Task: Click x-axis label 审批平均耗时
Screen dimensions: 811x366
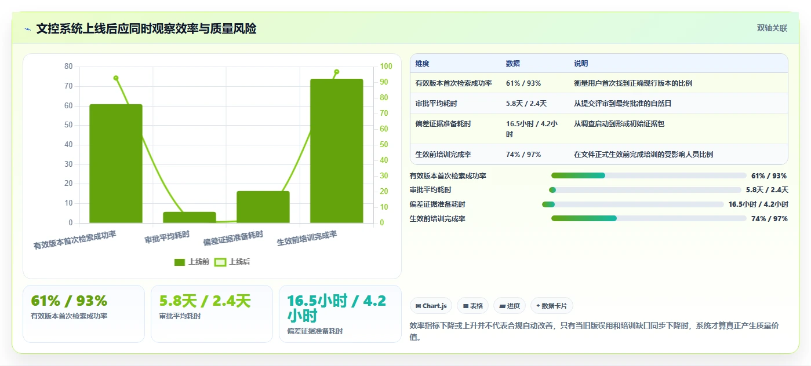Action: [x=167, y=236]
